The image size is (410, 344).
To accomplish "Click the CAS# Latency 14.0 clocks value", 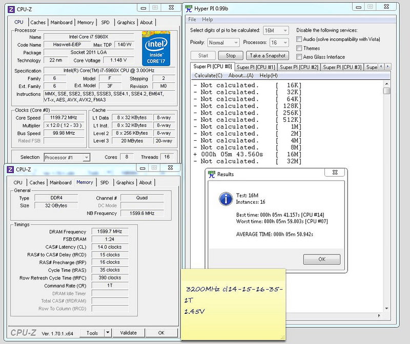I will pyautogui.click(x=110, y=247).
